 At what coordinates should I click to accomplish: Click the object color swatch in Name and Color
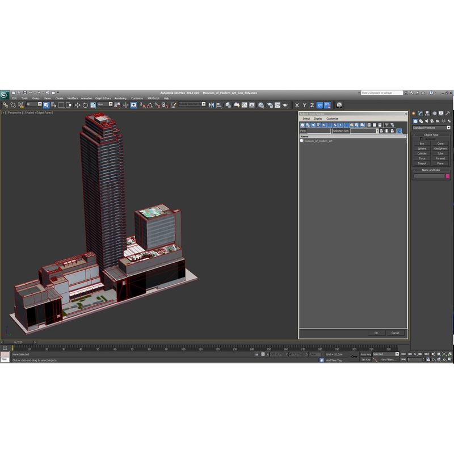coord(447,176)
